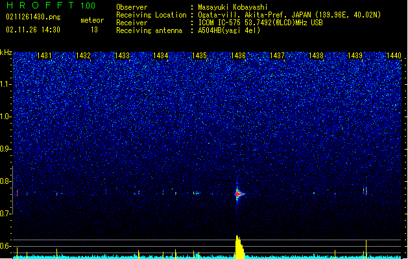Screen dimensions: 408x259
Task: Click the 1438 time axis label
Action: (316, 56)
